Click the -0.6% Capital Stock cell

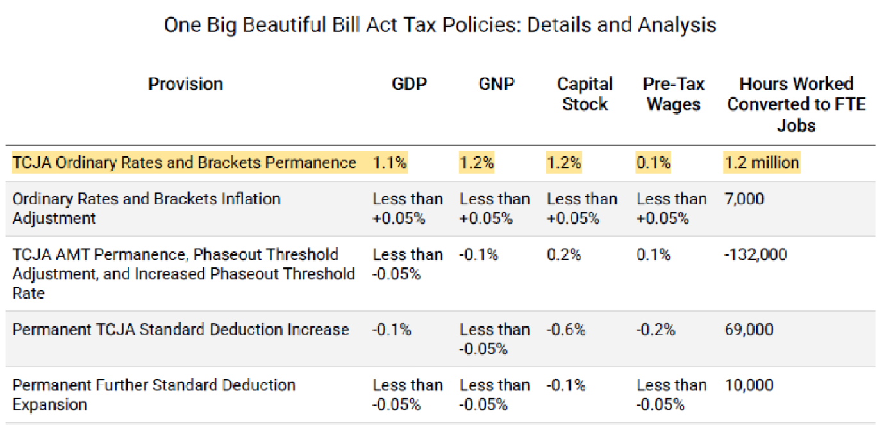pyautogui.click(x=566, y=329)
